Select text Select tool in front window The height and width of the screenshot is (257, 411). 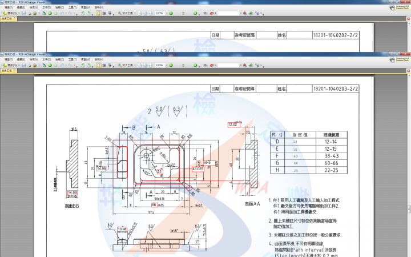coord(110,65)
